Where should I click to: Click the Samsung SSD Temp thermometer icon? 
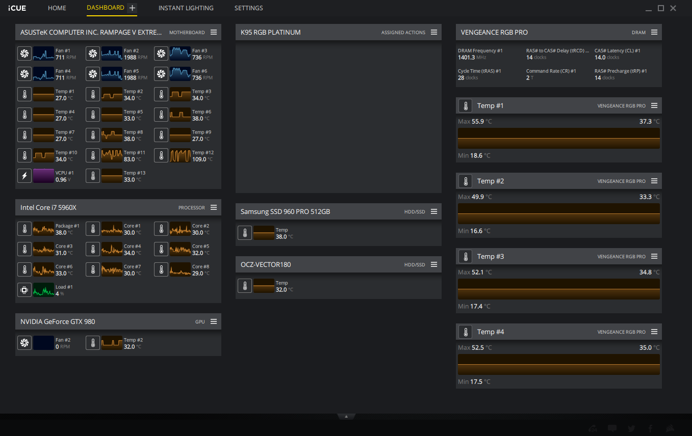point(244,233)
